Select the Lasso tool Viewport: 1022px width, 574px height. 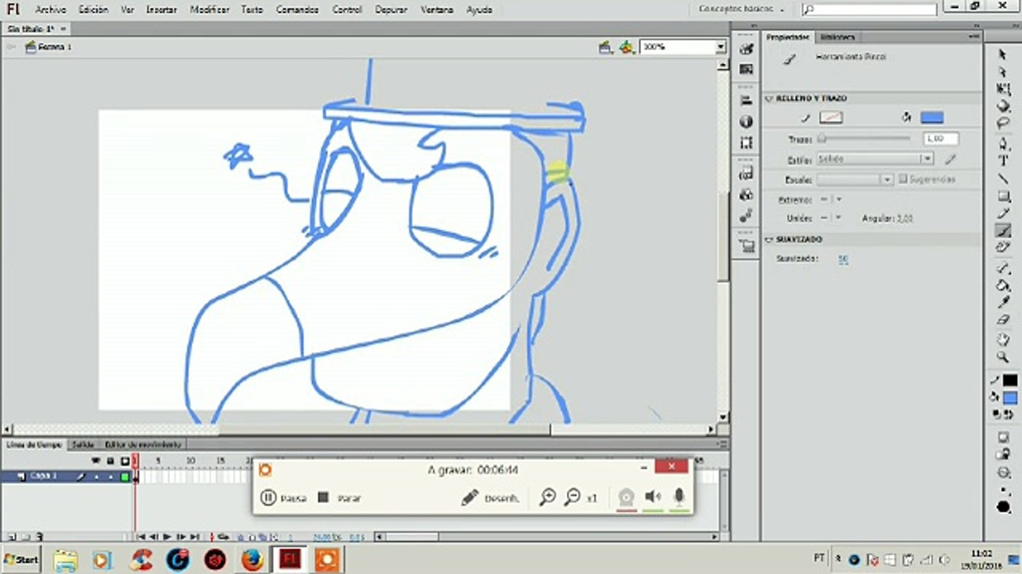click(x=1003, y=123)
